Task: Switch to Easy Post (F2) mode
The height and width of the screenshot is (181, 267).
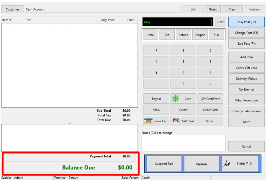Action: (246, 22)
